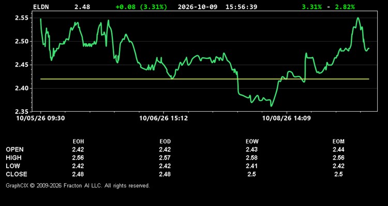Click the EOM CLOSE value 2.5

pos(338,174)
